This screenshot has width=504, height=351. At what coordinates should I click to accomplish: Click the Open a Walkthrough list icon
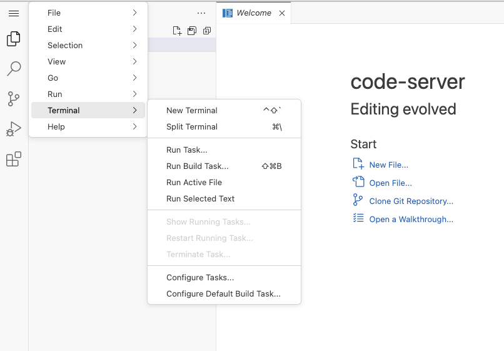click(358, 218)
